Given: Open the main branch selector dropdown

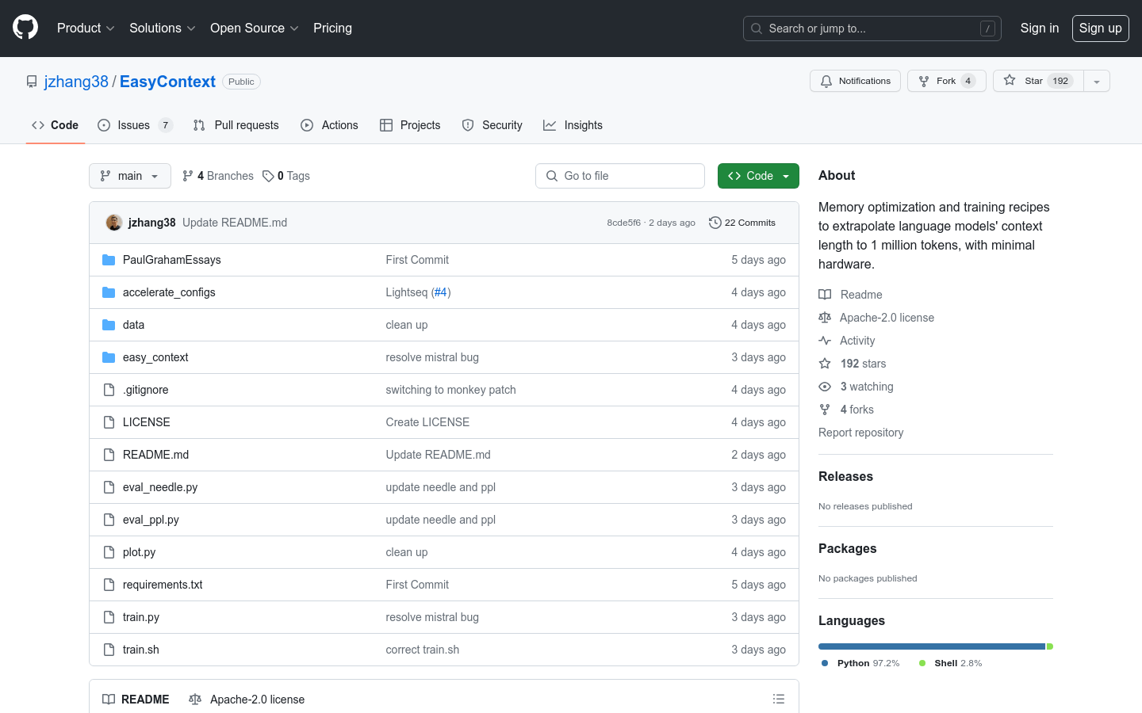Looking at the screenshot, I should [x=130, y=176].
